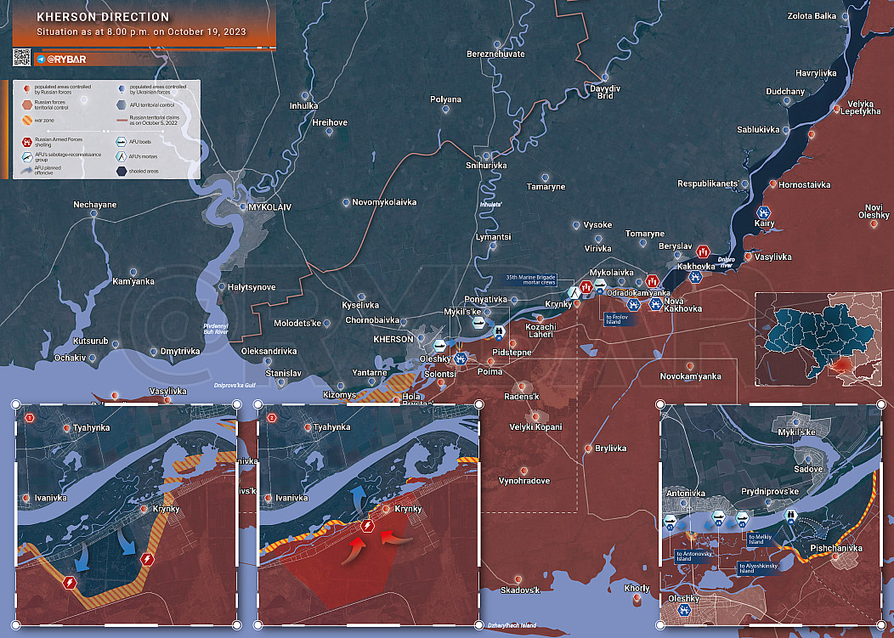
Task: Click the 'to Antonovsky Island' callout label
Action: 694,556
